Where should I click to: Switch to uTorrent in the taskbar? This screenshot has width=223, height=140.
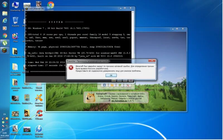point(5,43)
